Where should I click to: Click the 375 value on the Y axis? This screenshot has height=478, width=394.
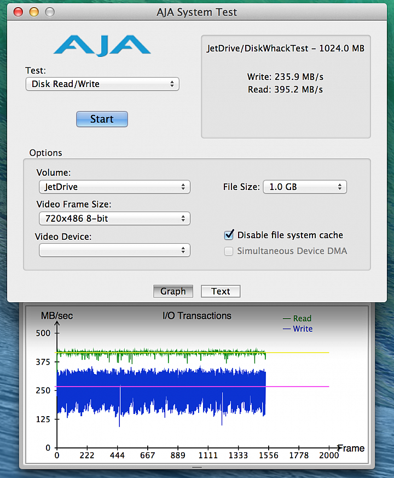43,362
